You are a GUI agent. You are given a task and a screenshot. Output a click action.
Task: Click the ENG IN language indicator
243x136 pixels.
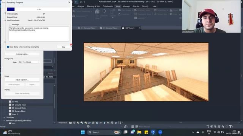coord(209,132)
